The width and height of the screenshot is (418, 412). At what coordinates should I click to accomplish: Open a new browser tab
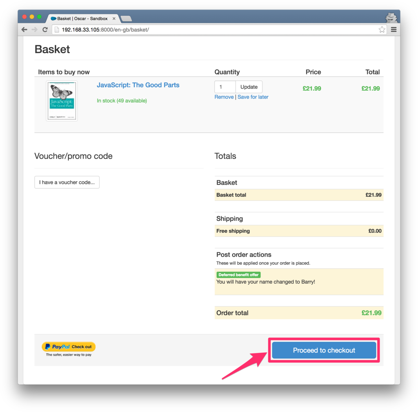click(126, 18)
